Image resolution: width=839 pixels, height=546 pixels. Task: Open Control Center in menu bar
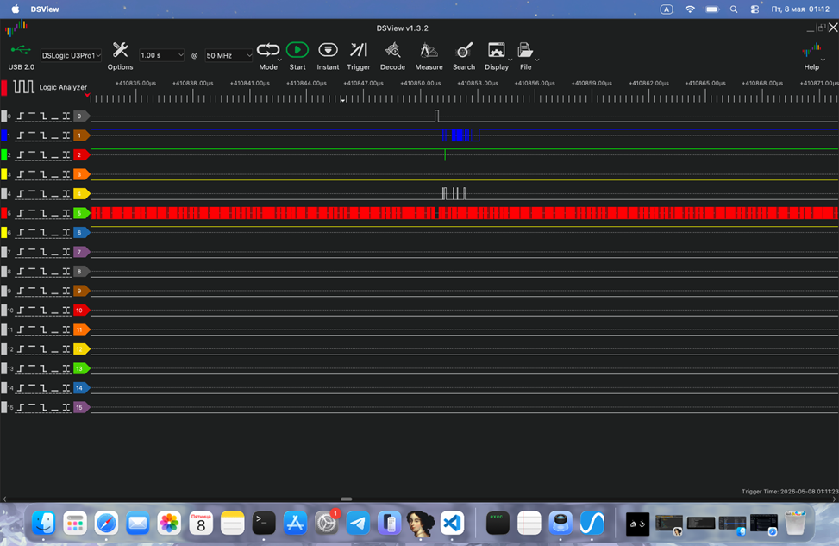coord(755,9)
